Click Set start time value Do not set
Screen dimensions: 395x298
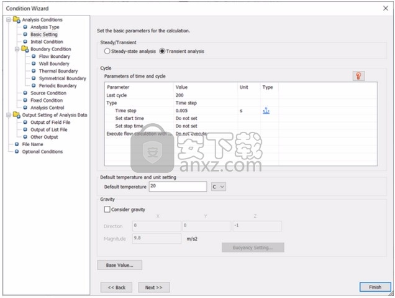click(x=186, y=118)
